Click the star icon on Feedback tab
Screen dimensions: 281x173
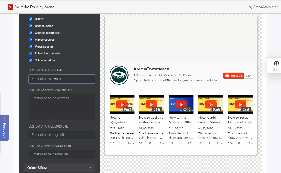[x=4, y=119]
